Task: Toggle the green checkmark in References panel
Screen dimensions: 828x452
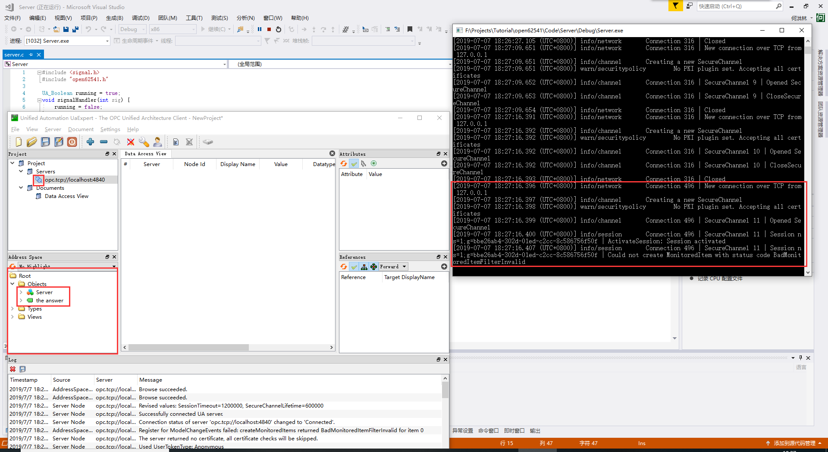Action: [354, 267]
